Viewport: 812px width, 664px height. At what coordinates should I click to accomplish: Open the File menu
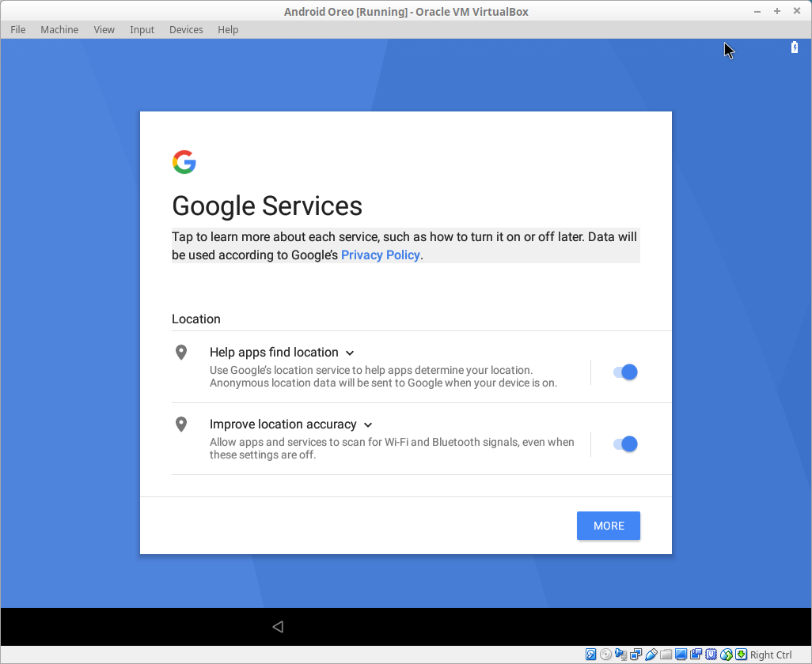(x=17, y=29)
